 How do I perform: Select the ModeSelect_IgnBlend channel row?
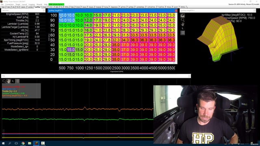[x=23, y=49]
